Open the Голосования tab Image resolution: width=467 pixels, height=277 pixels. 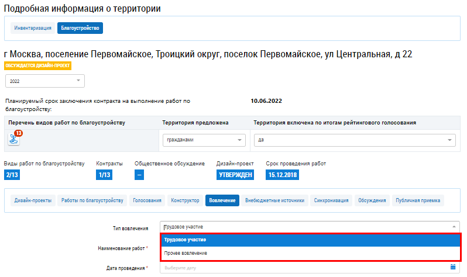coord(147,200)
